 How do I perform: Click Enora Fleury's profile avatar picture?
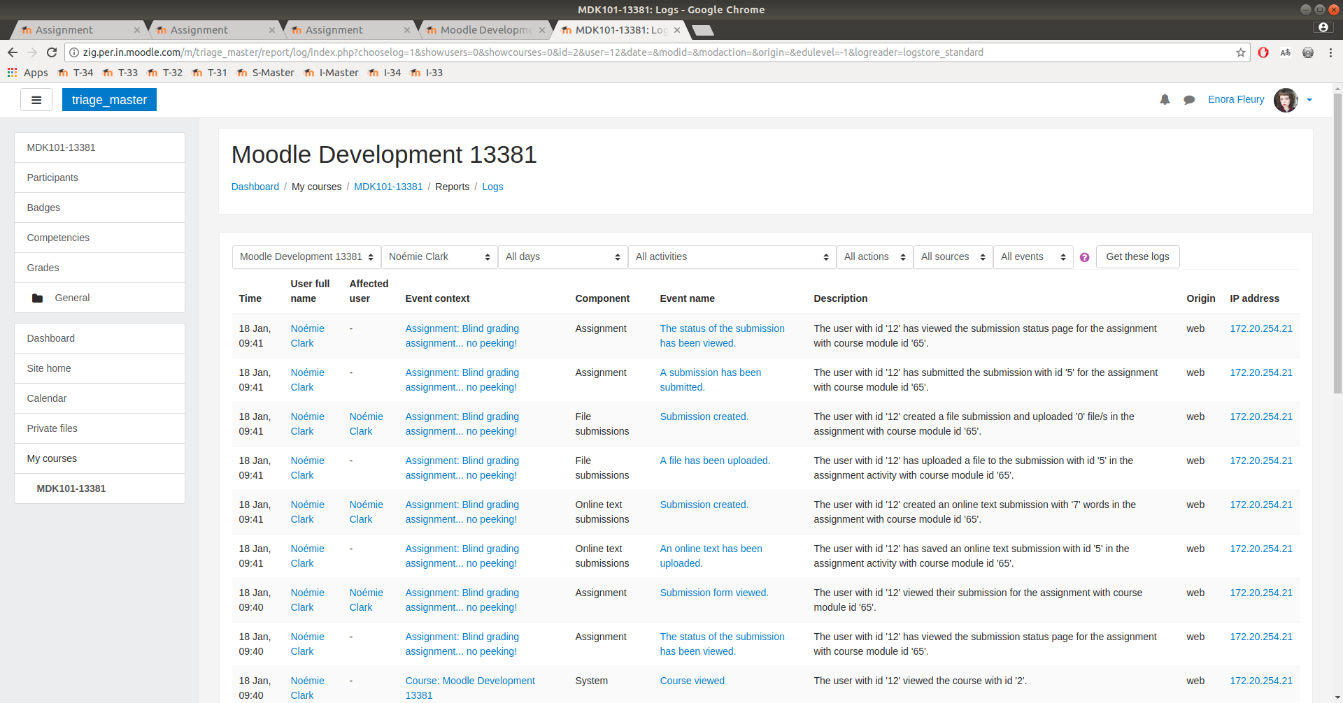(x=1286, y=100)
